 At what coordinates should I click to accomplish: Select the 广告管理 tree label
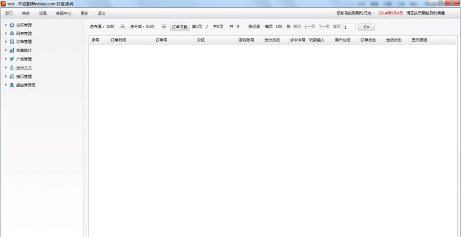(x=24, y=59)
